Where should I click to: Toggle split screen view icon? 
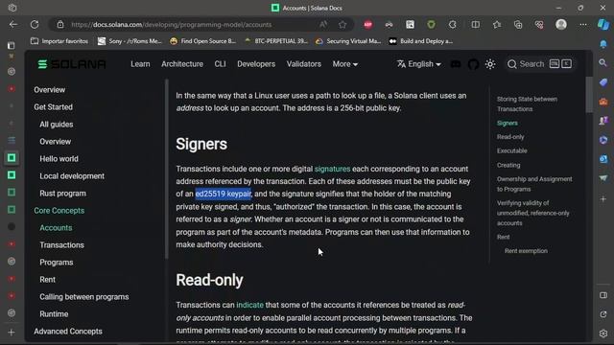click(x=476, y=25)
